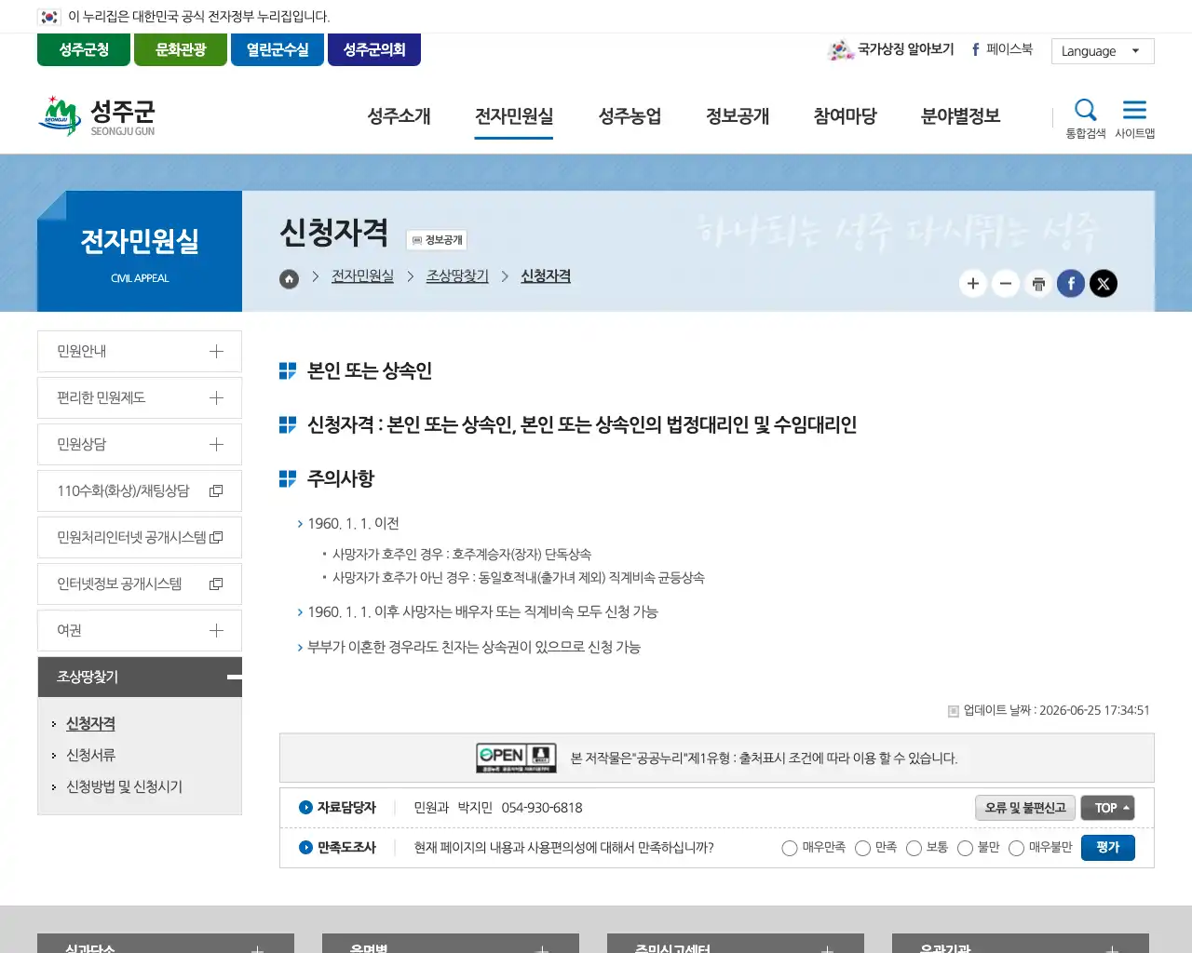1192x953 pixels.
Task: Expand 읍면별 footer panel
Action: coord(451,944)
